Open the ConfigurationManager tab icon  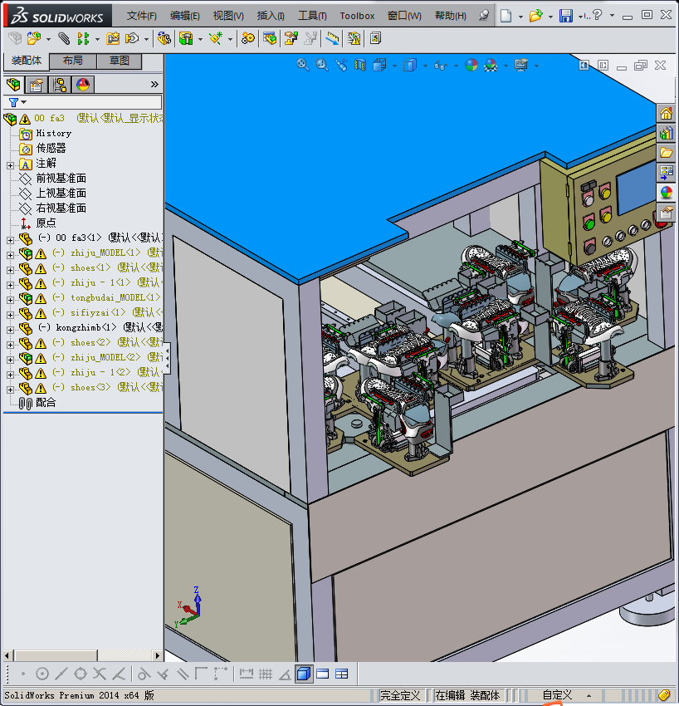pyautogui.click(x=60, y=85)
